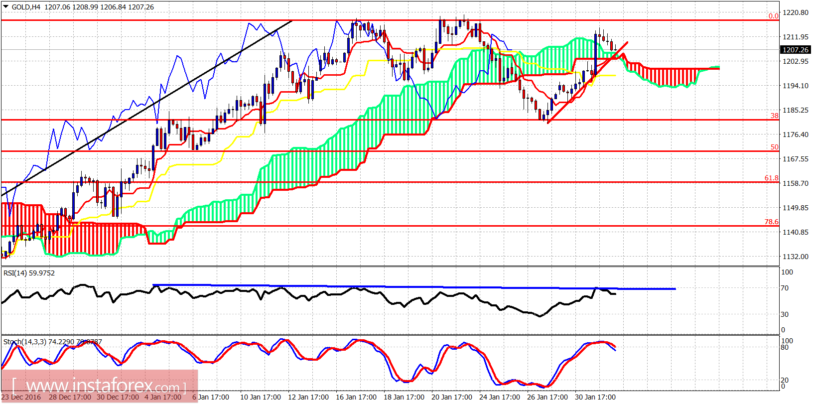
Task: Select the 61.8 Fibonacci level label
Action: (x=772, y=178)
